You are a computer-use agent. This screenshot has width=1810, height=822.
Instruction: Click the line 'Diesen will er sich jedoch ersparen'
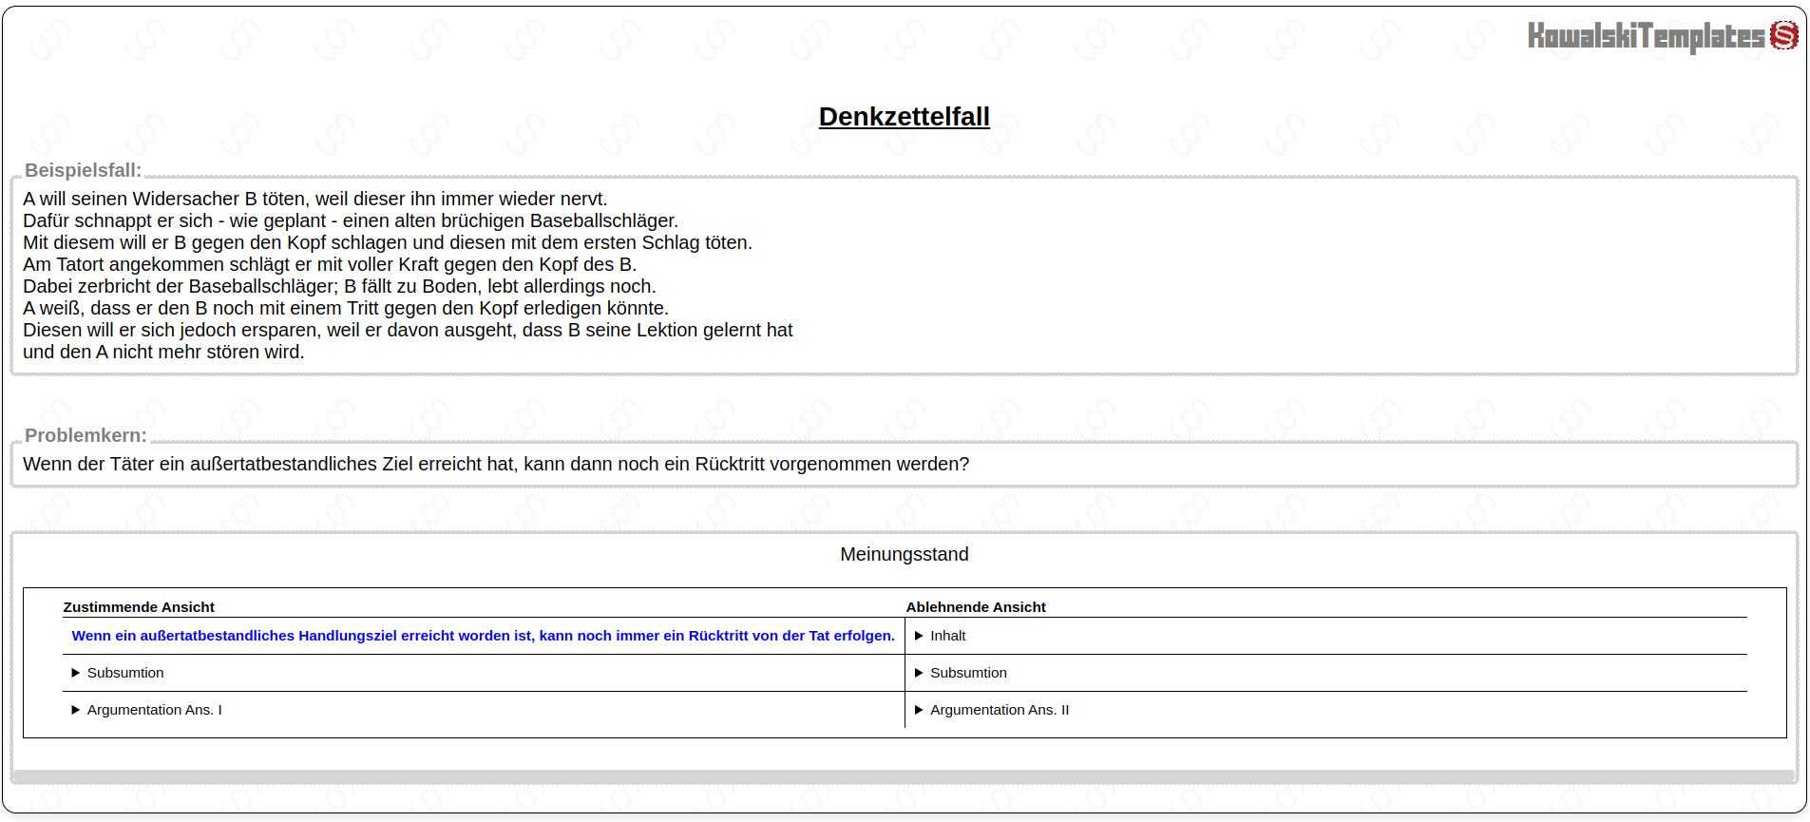click(x=408, y=330)
